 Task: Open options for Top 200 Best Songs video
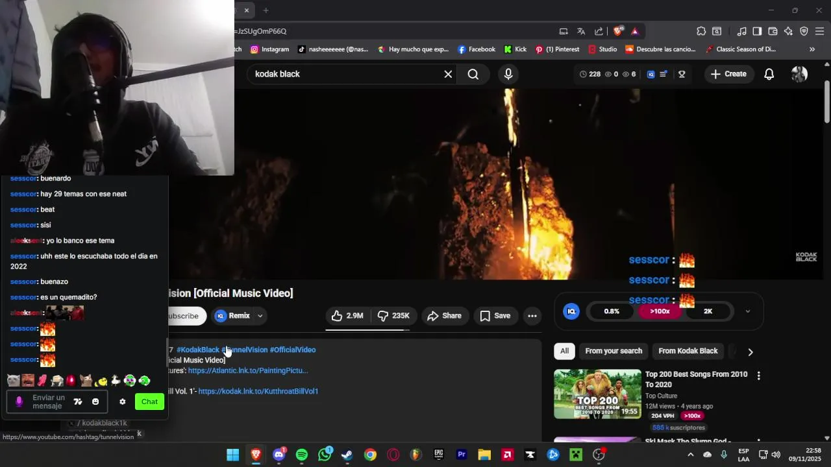click(758, 375)
